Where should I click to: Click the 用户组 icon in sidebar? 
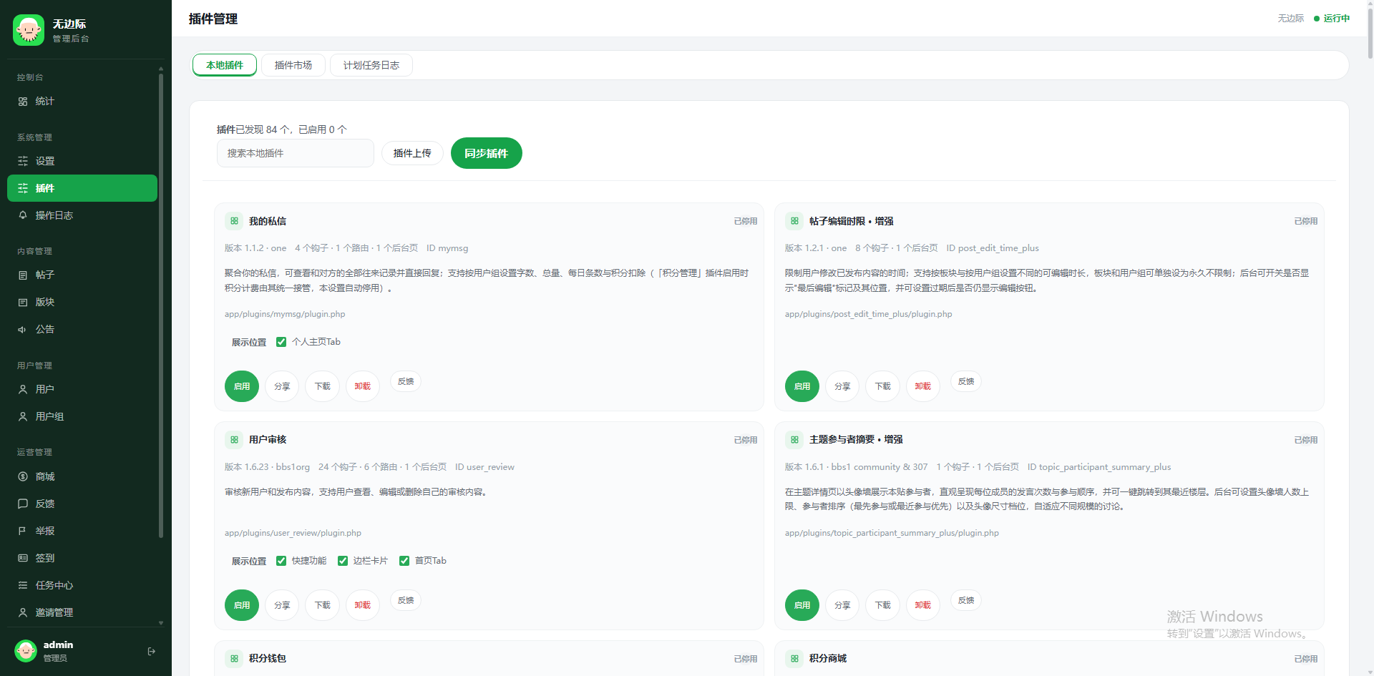coord(23,416)
